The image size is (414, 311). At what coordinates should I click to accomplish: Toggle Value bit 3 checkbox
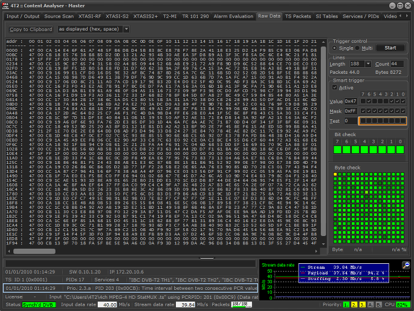pyautogui.click(x=386, y=101)
